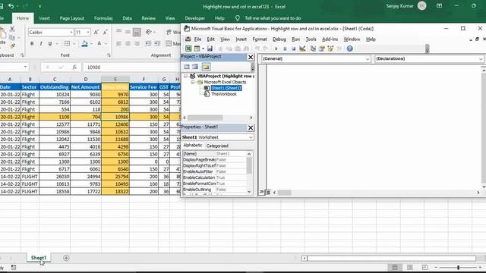The width and height of the screenshot is (486, 273).
Task: Open the Developer tab in Excel ribbon
Action: click(194, 18)
